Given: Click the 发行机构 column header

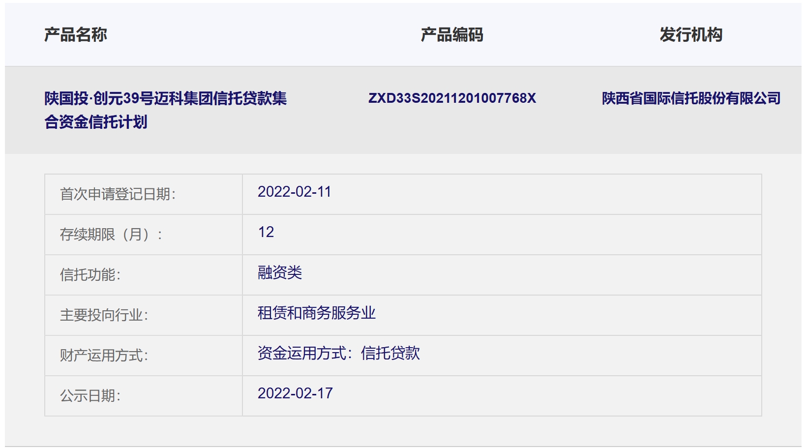Looking at the screenshot, I should (691, 35).
